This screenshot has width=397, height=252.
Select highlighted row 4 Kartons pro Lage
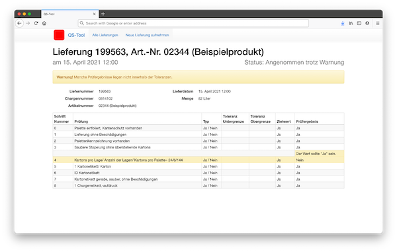point(198,160)
